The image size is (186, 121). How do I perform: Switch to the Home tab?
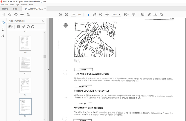(5, 9)
